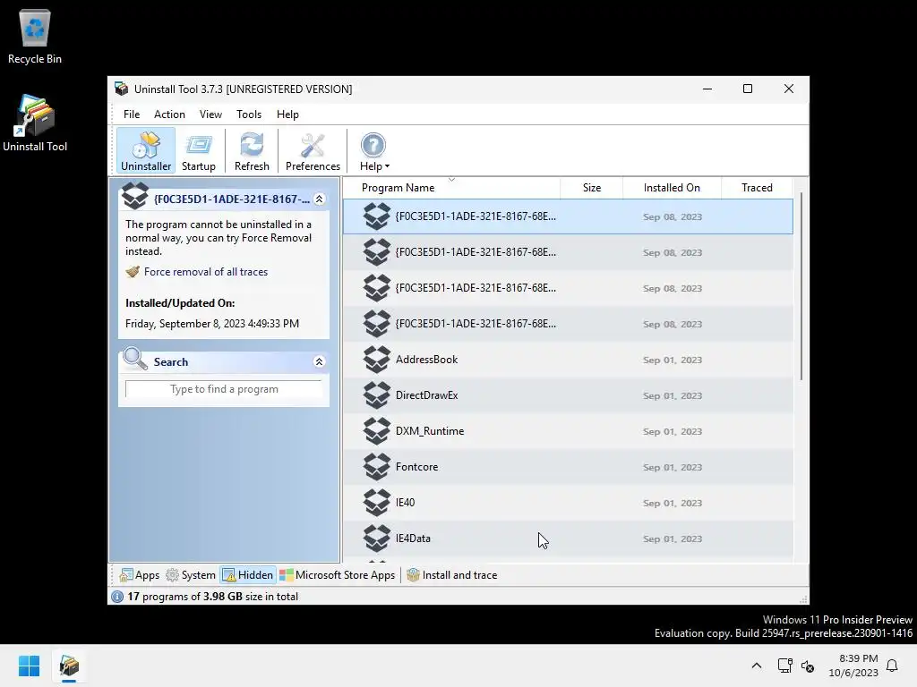Image resolution: width=917 pixels, height=687 pixels.
Task: Click the magnifying glass Search icon
Action: tap(135, 360)
